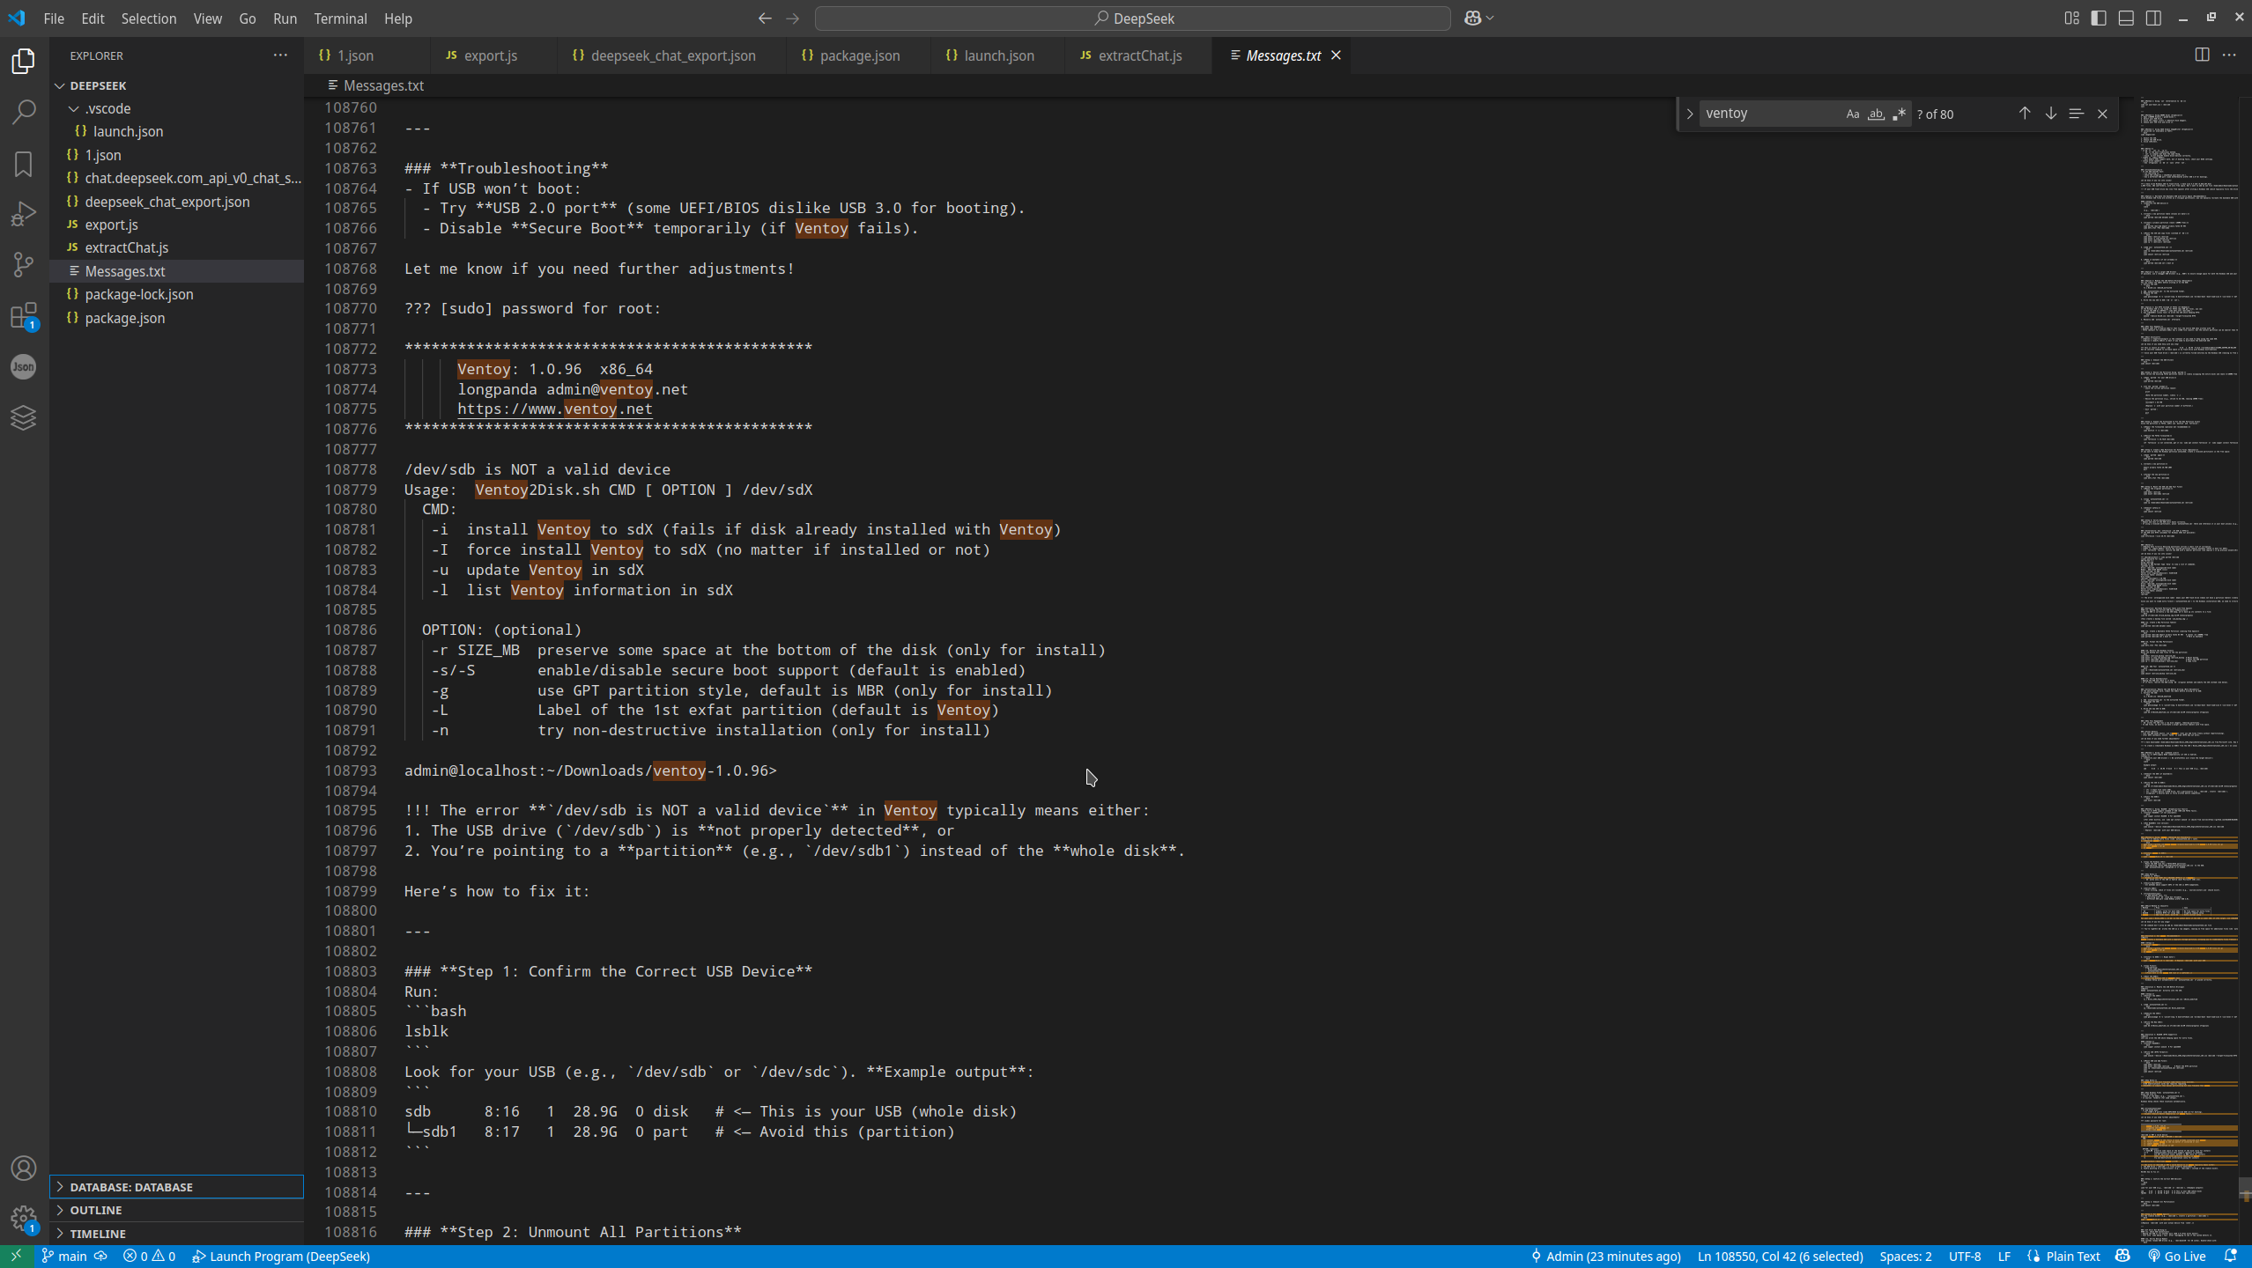Click the minimap scrollbar slider
Image resolution: width=2252 pixels, height=1268 pixels.
pyautogui.click(x=2245, y=1189)
